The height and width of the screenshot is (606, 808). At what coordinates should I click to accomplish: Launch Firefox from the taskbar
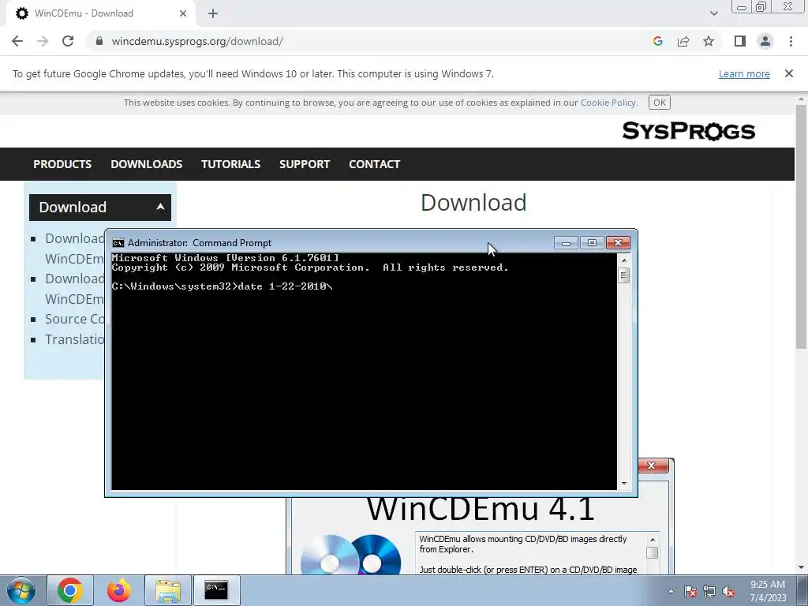click(118, 590)
